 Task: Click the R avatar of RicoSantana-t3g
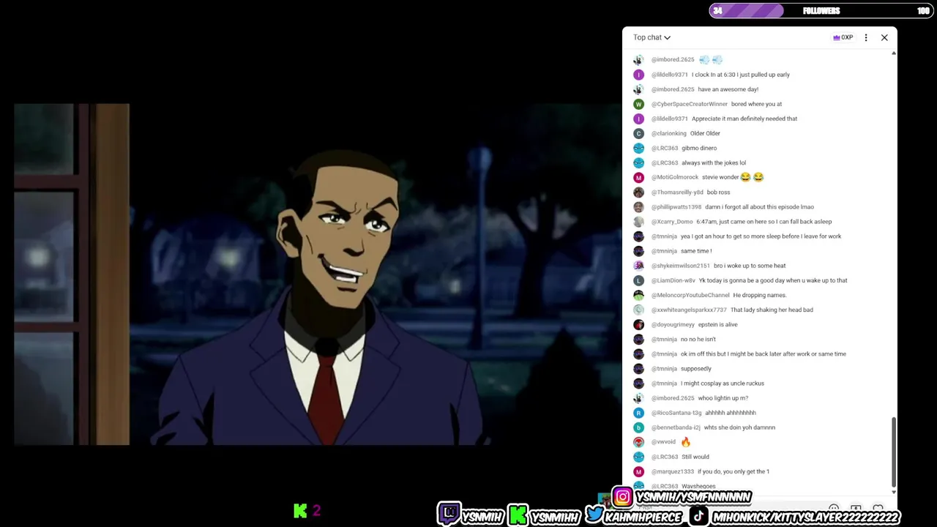coord(638,413)
